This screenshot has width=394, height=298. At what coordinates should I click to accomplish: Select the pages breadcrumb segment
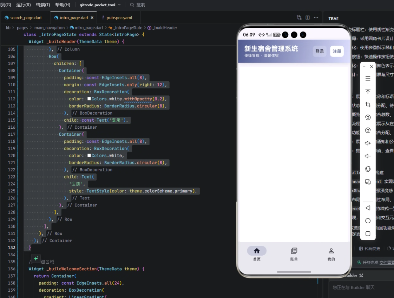pyautogui.click(x=22, y=28)
